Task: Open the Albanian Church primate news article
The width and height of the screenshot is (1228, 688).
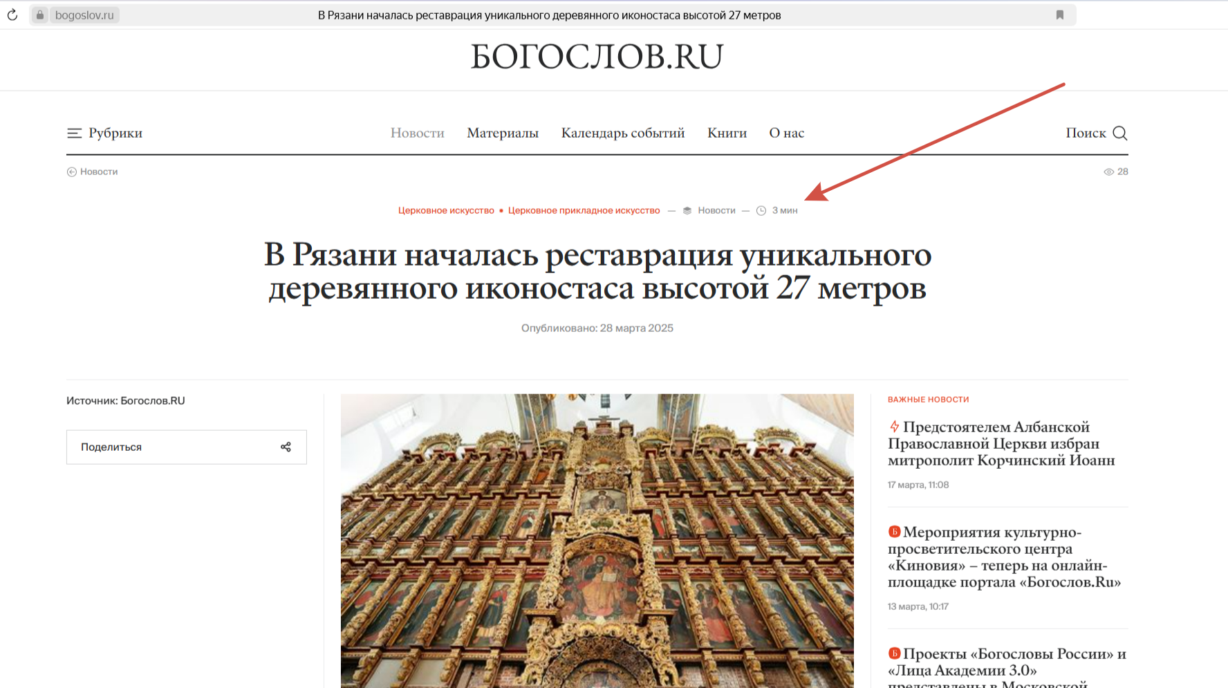Action: 1001,443
